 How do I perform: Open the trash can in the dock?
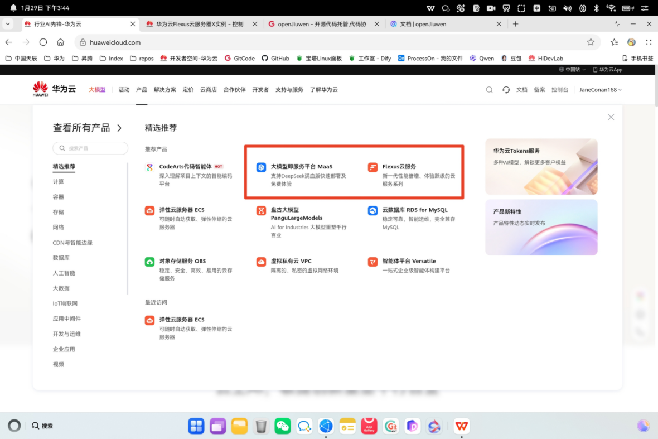click(x=261, y=426)
